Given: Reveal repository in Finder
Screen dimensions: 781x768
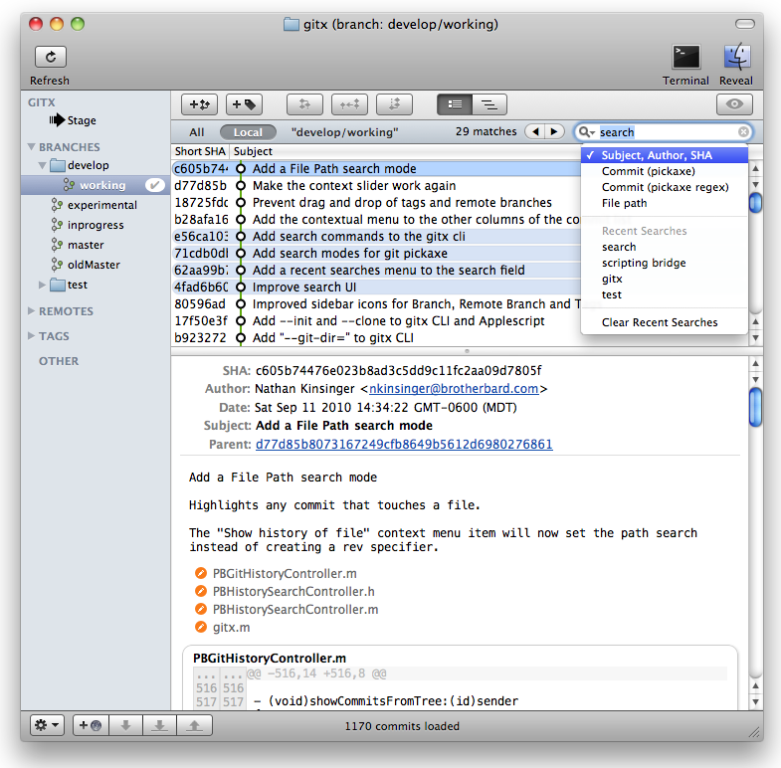Looking at the screenshot, I should 736,57.
